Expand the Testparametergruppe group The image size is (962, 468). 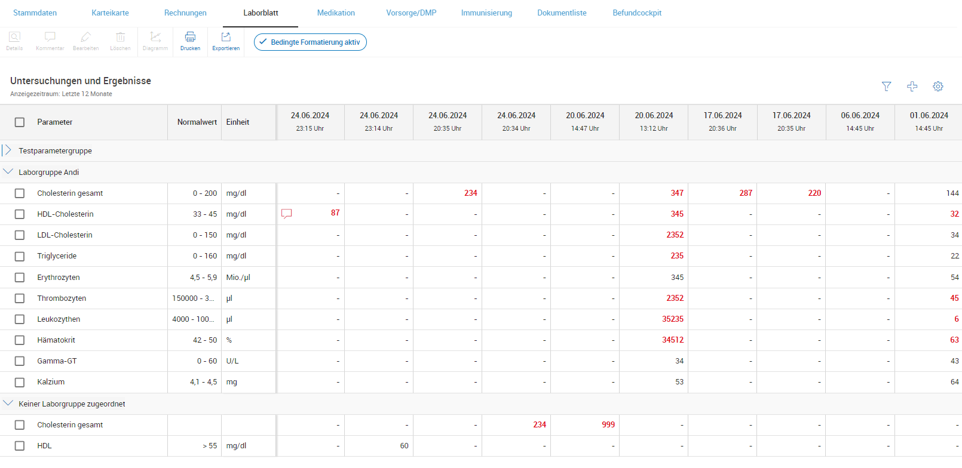coord(8,150)
